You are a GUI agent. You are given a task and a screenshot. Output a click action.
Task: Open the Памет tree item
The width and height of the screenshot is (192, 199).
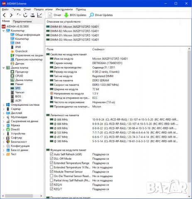click(x=17, y=84)
